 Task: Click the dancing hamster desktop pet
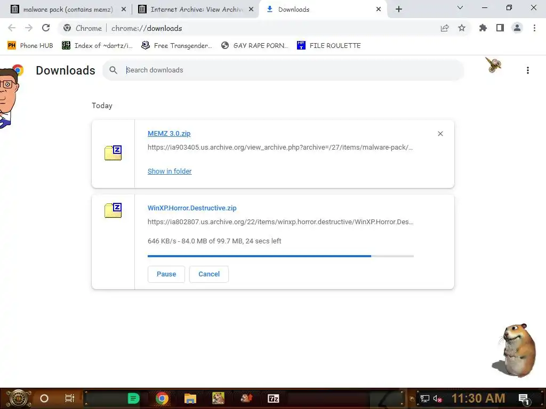click(x=515, y=350)
